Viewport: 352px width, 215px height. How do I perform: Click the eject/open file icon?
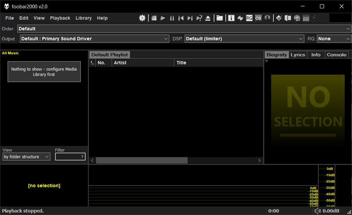208,18
